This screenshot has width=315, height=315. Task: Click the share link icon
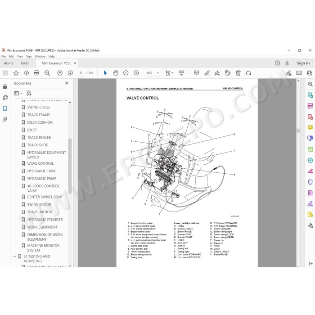[288, 73]
